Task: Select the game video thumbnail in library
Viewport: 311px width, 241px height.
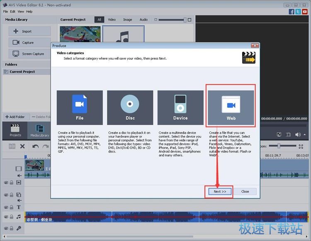Action: tap(80, 34)
